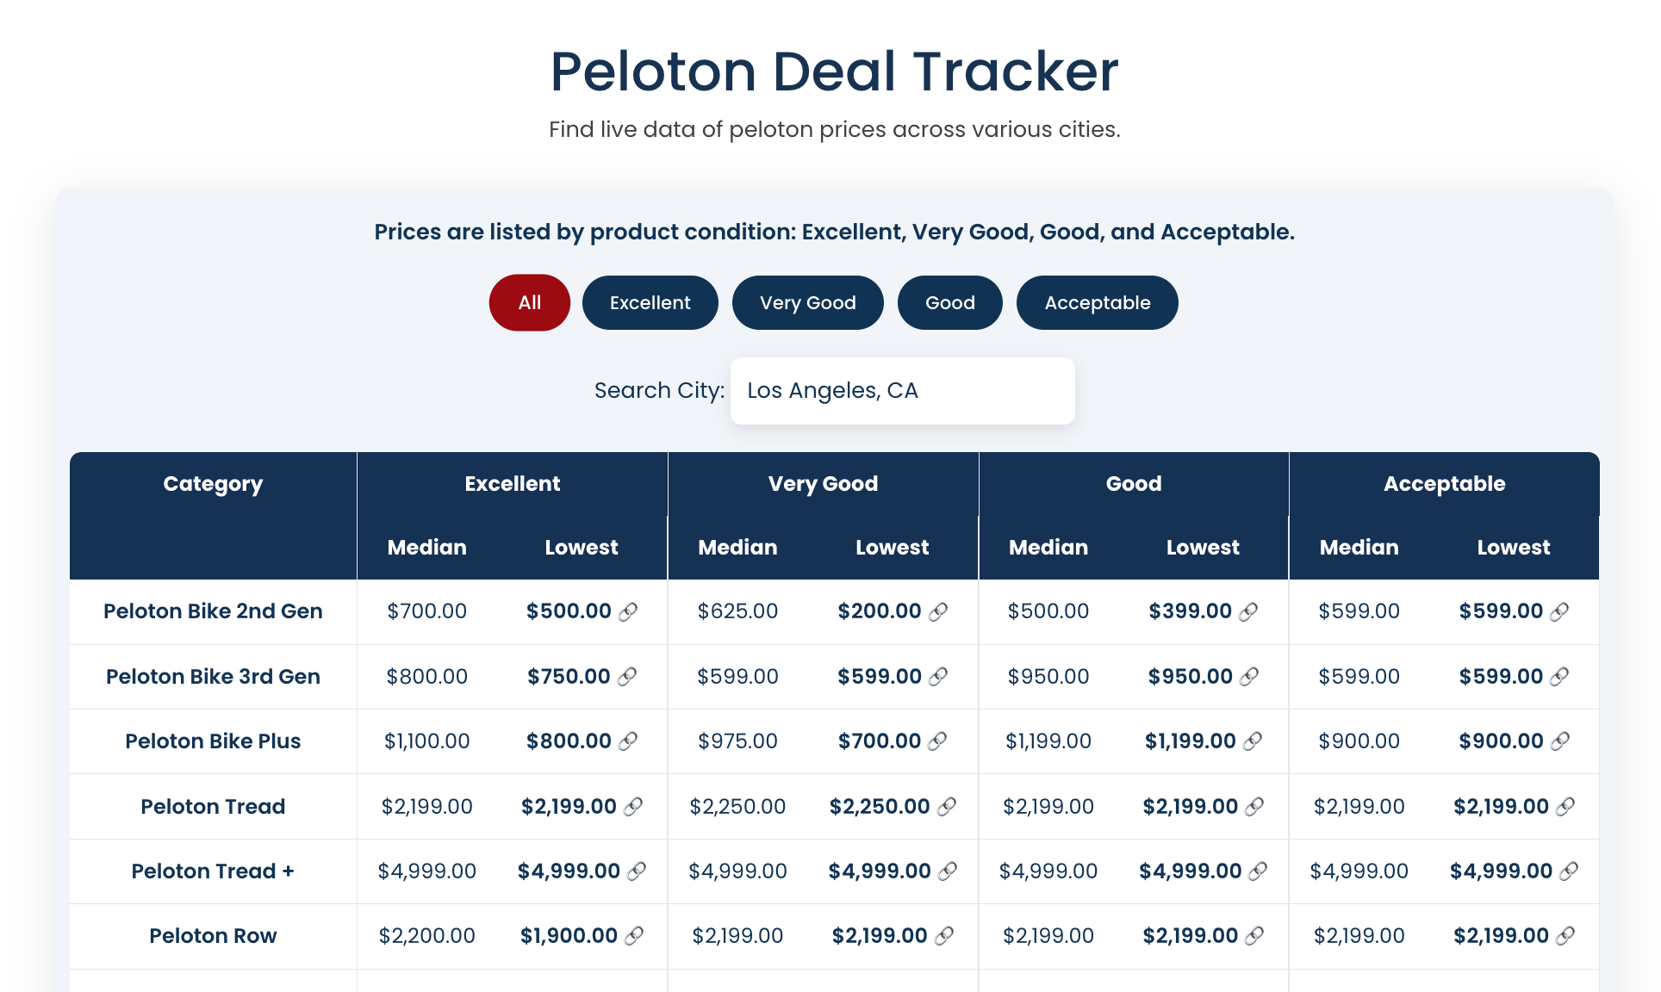Image resolution: width=1661 pixels, height=992 pixels.
Task: Open link icon for Tread + Good lowest price
Action: click(1258, 871)
